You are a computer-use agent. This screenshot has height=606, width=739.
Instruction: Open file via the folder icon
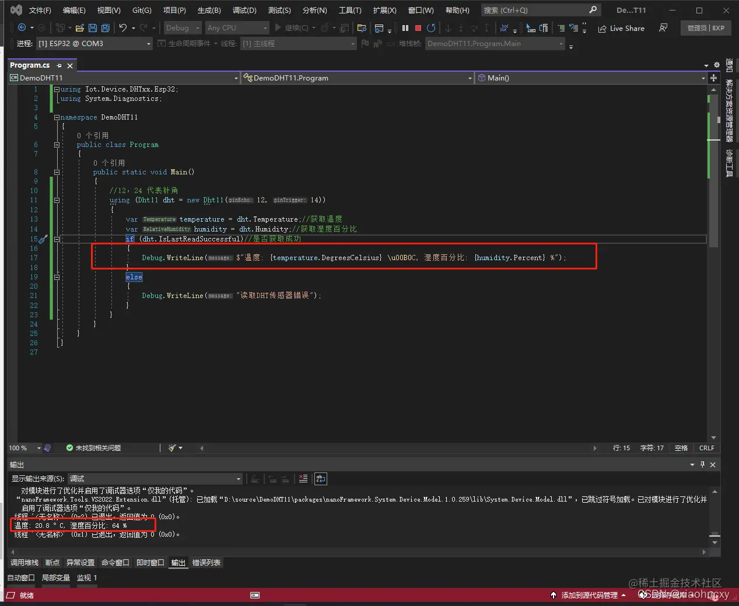(80, 28)
